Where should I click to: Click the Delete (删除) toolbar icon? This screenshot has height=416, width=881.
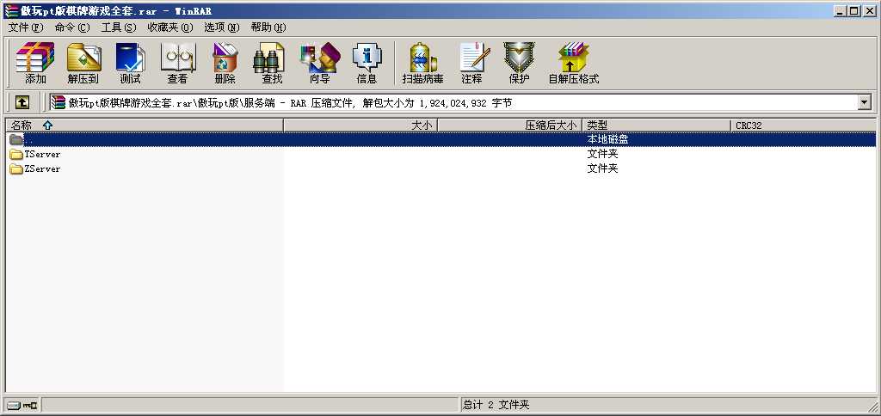coord(225,63)
